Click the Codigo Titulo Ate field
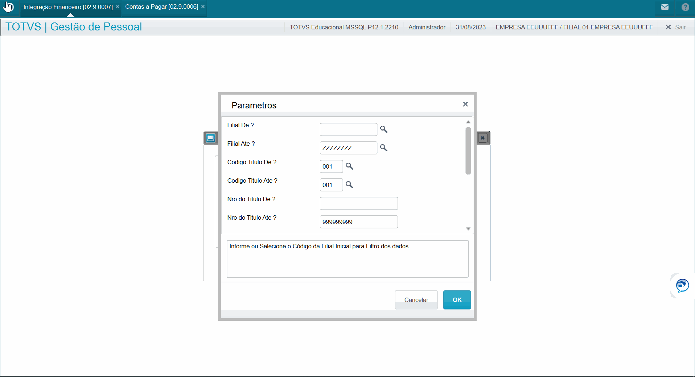695x377 pixels. (331, 185)
